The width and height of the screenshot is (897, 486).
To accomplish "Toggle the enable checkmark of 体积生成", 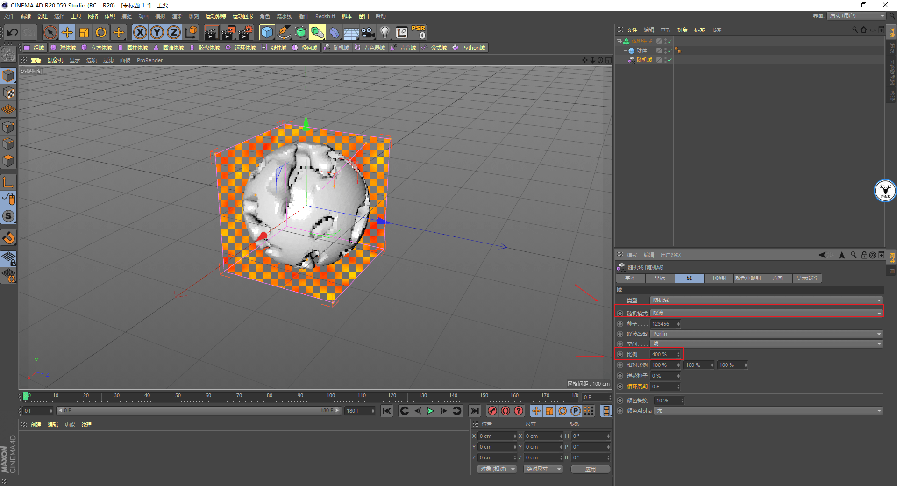I will 669,41.
